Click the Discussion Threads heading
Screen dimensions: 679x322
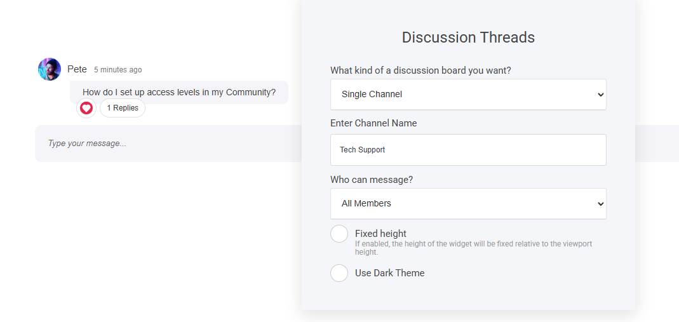point(468,37)
